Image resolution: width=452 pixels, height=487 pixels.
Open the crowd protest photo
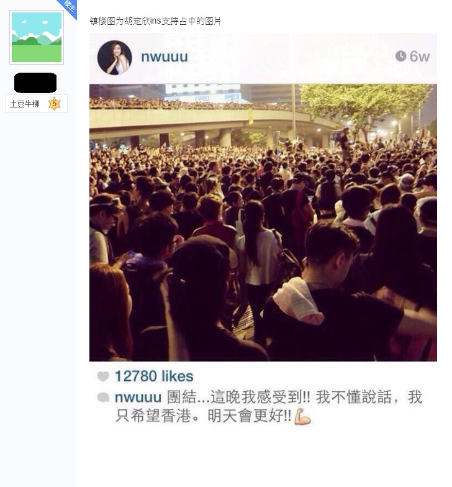pyautogui.click(x=263, y=222)
